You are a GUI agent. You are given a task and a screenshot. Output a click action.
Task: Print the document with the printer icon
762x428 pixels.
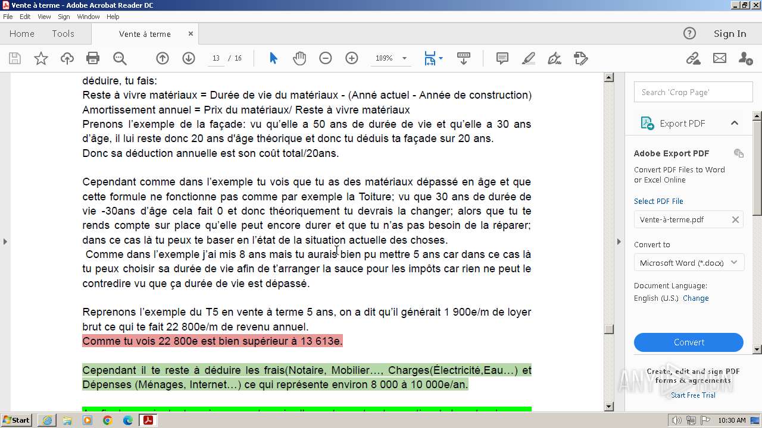coord(93,58)
